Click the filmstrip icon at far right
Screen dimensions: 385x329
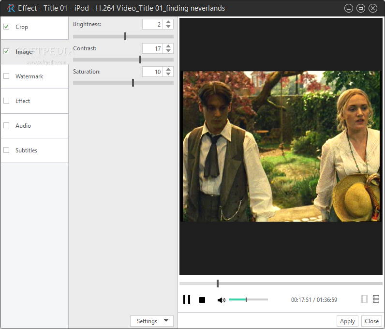(376, 299)
